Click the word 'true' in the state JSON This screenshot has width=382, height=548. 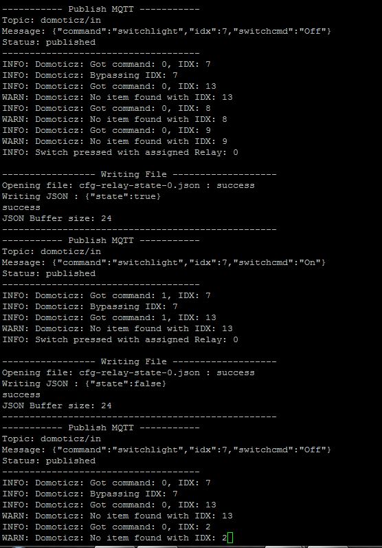(145, 196)
